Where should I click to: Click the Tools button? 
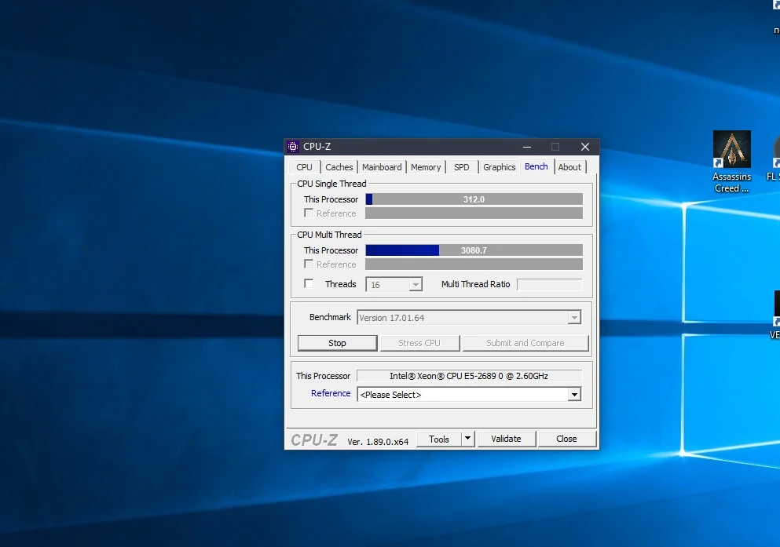tap(439, 439)
